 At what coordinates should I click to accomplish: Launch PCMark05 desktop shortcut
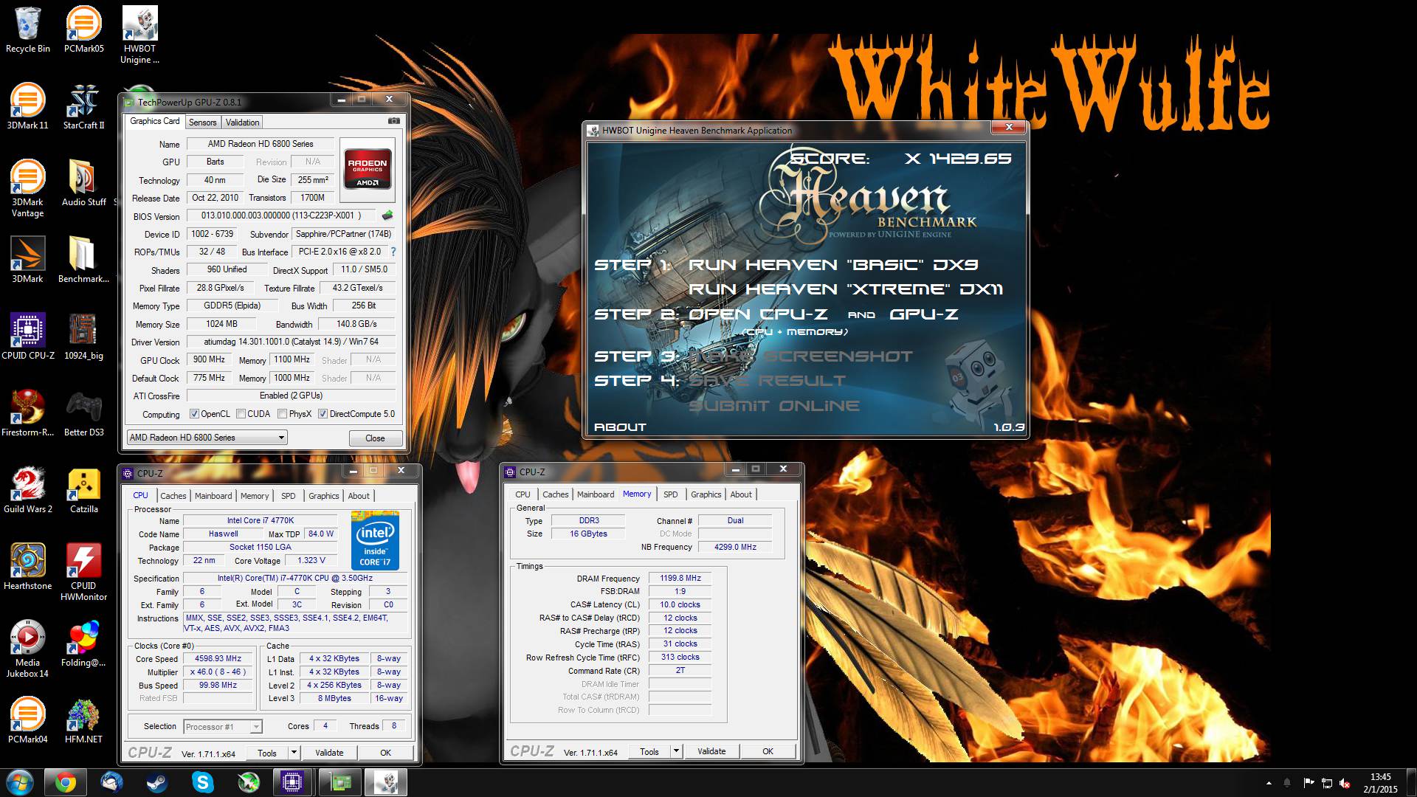[83, 30]
